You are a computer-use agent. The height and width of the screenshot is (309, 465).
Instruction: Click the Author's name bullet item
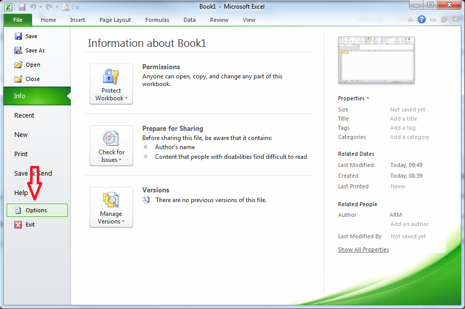tap(175, 147)
